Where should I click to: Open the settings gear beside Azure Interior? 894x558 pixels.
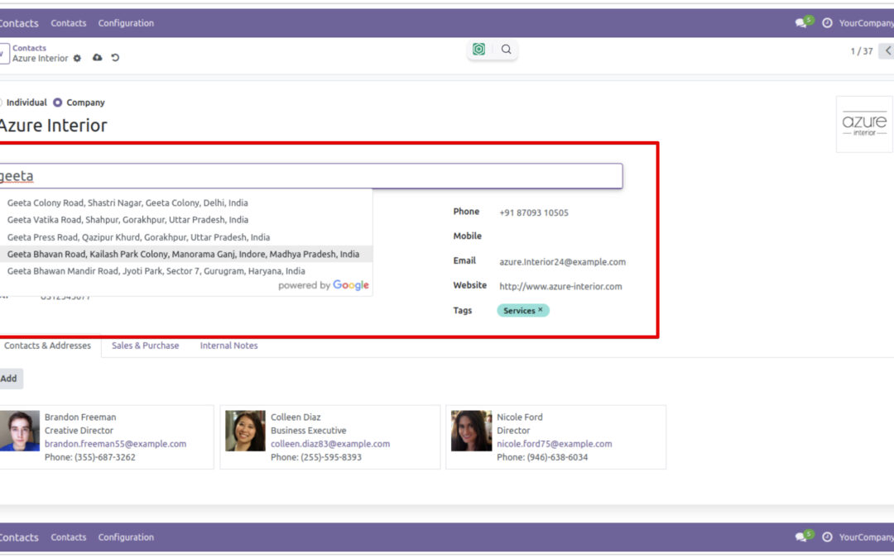click(x=77, y=58)
